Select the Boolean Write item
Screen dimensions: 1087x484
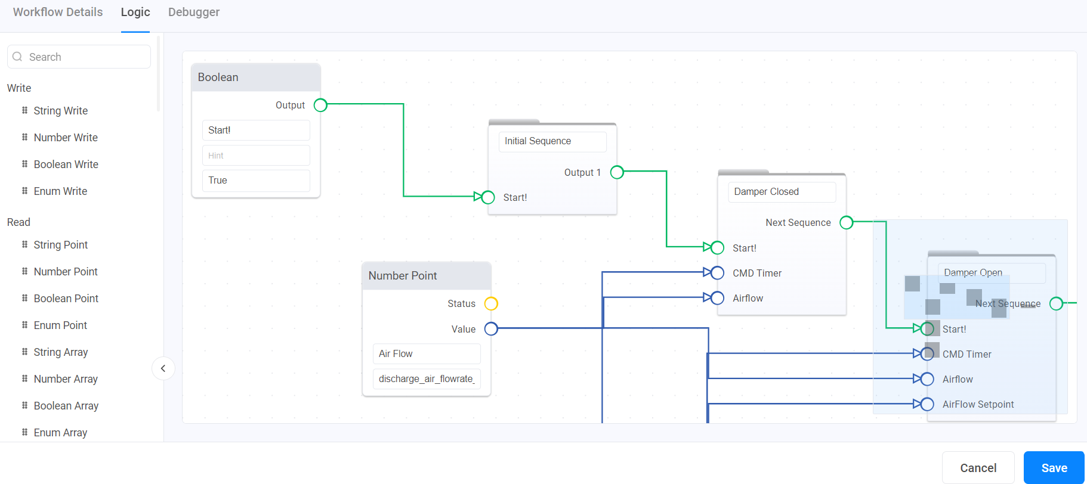click(x=66, y=165)
